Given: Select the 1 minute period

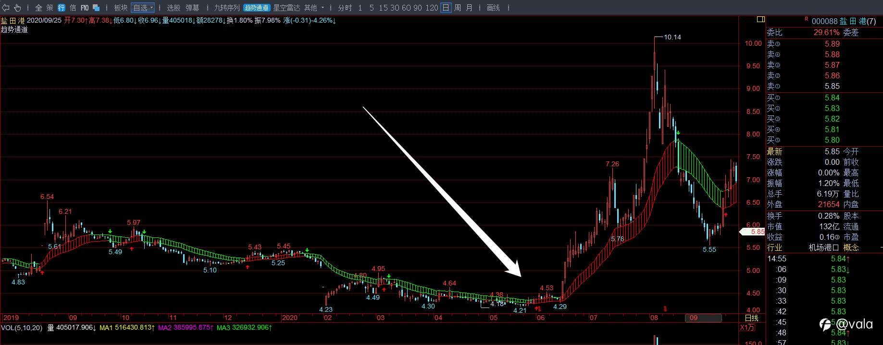Looking at the screenshot, I should [x=360, y=8].
